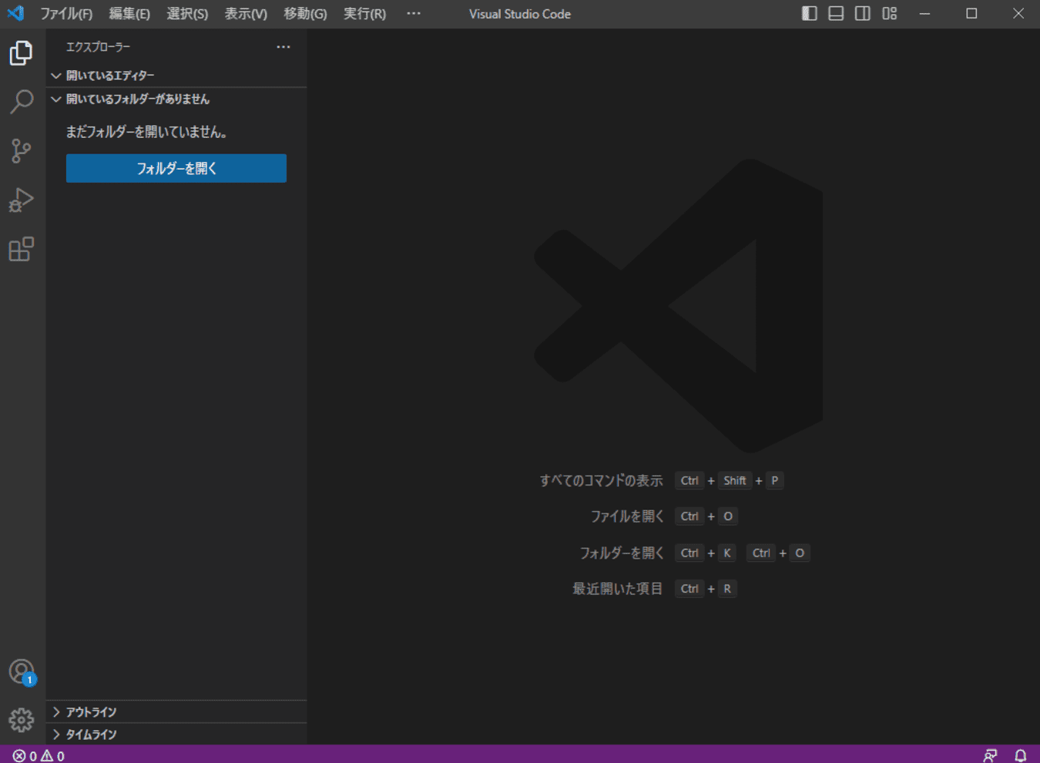Collapse the 開いているフォルダーがありません section
The width and height of the screenshot is (1040, 763).
[176, 99]
